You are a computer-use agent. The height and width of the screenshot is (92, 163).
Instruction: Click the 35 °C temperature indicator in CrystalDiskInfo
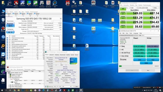[10, 32]
